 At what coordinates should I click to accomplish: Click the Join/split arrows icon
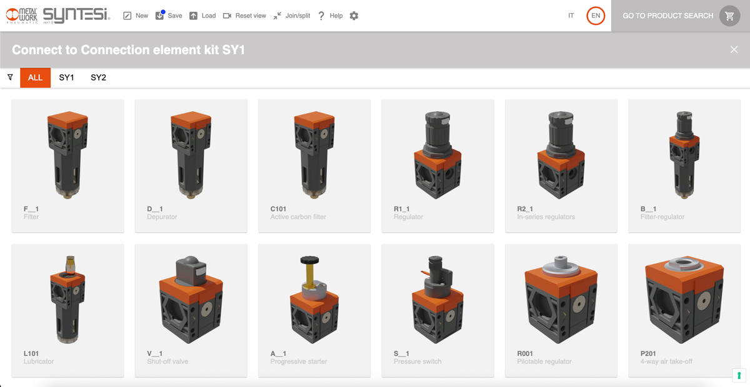pyautogui.click(x=277, y=16)
